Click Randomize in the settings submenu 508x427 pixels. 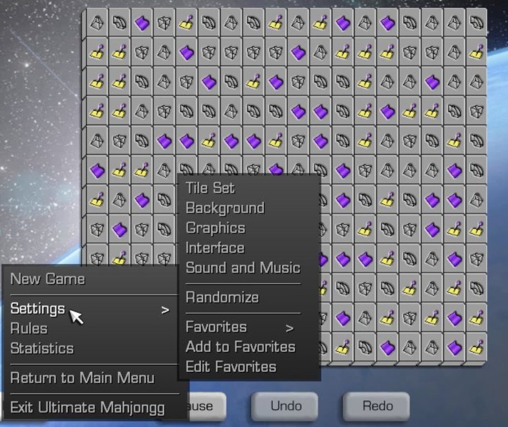coord(222,297)
